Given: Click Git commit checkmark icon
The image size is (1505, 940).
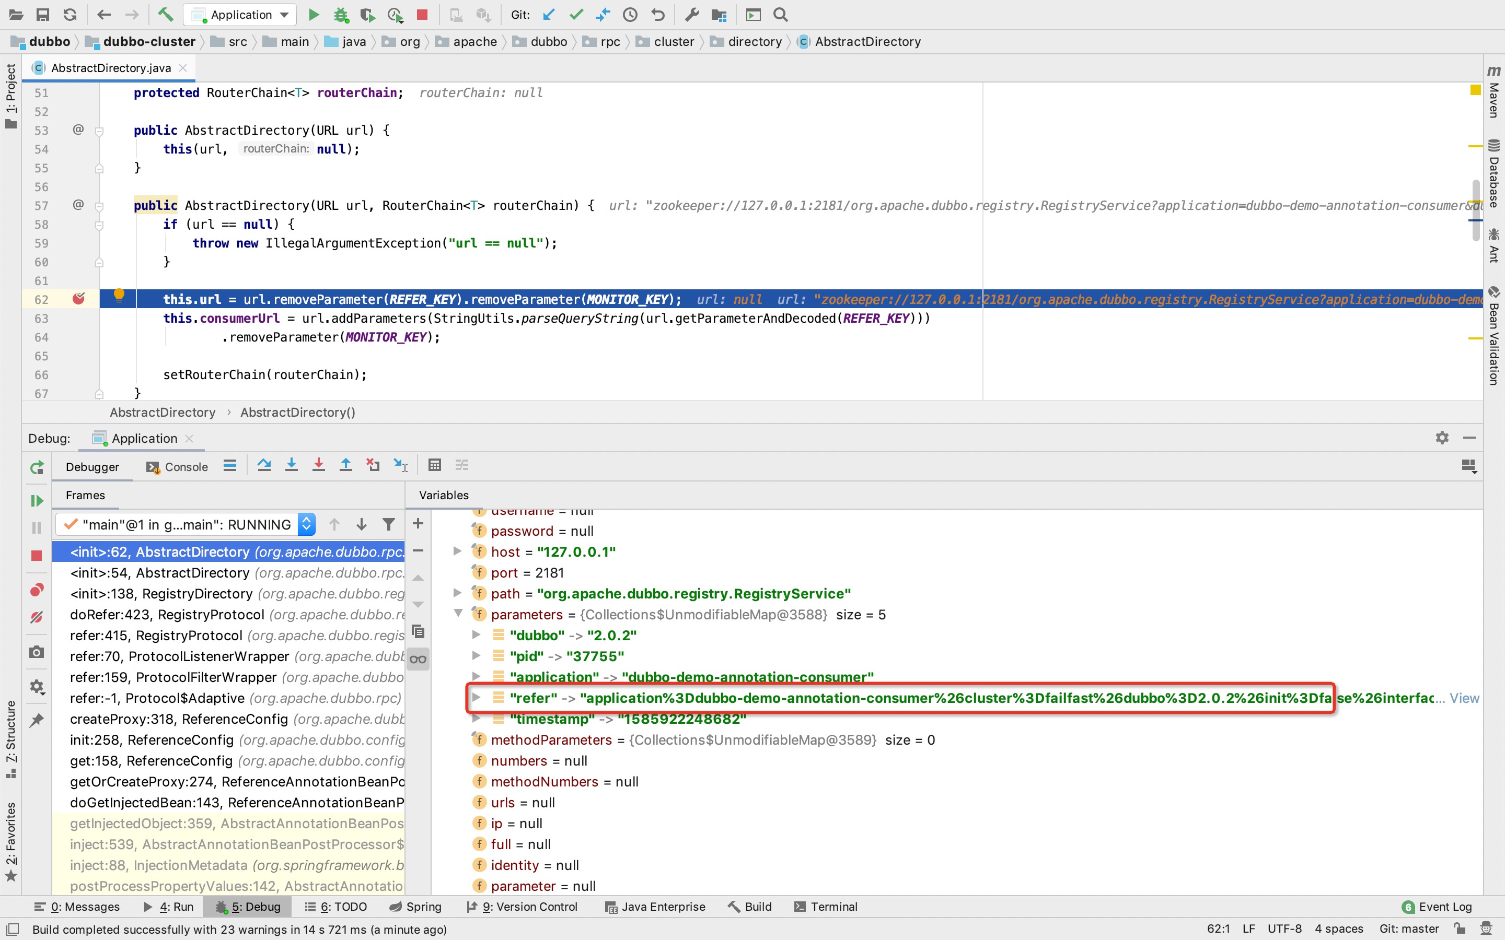Looking at the screenshot, I should tap(576, 14).
